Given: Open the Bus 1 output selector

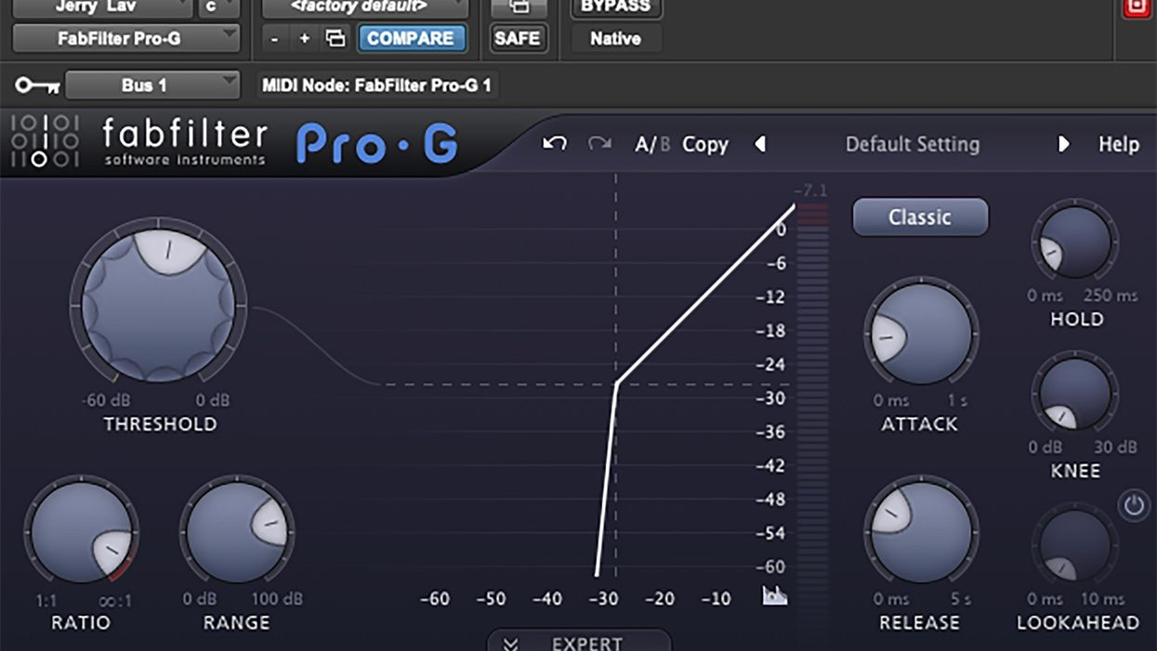Looking at the screenshot, I should [152, 85].
